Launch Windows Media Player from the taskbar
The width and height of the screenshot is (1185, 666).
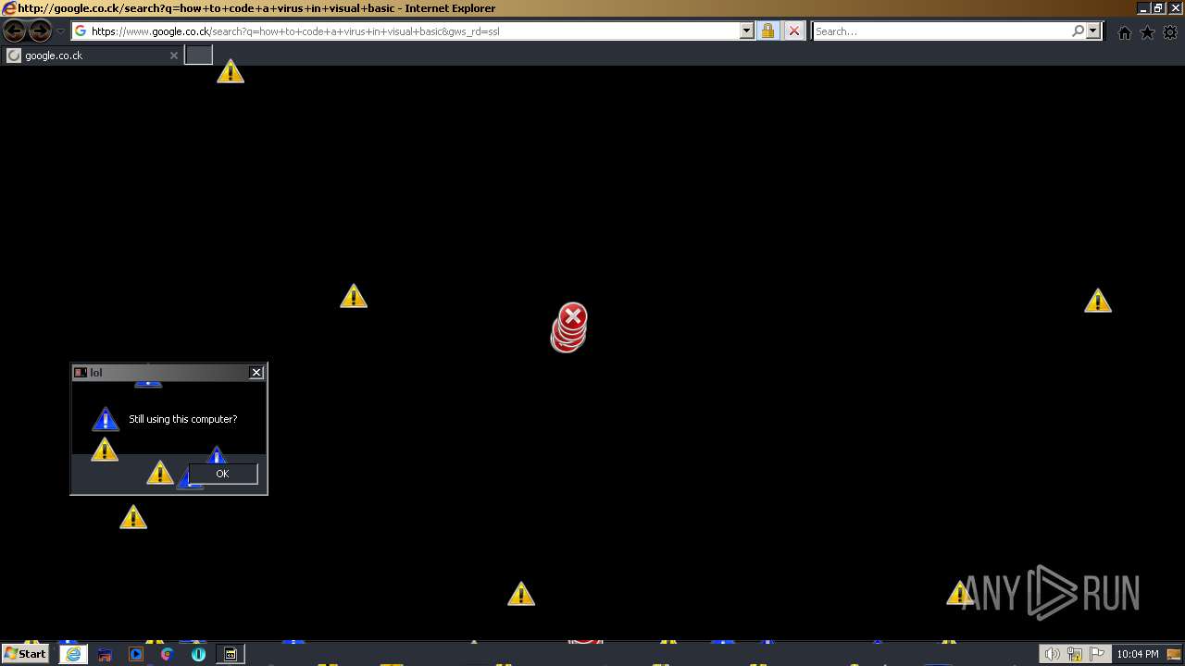(x=136, y=654)
